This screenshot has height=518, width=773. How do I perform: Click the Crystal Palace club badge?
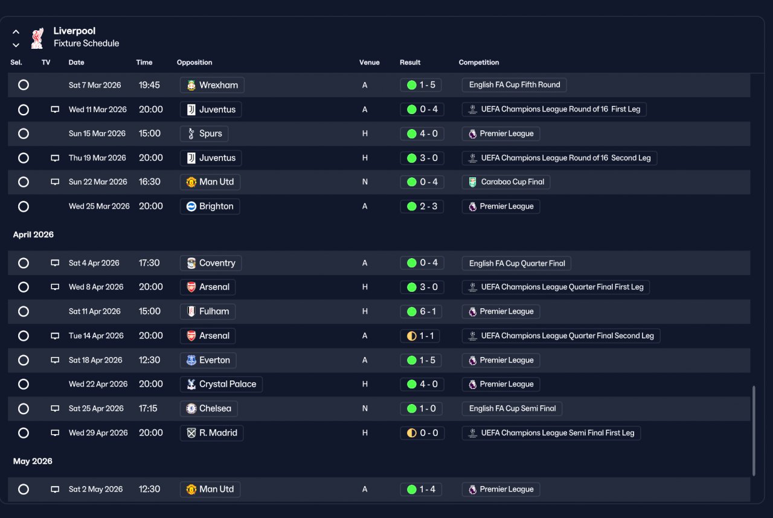click(x=191, y=384)
